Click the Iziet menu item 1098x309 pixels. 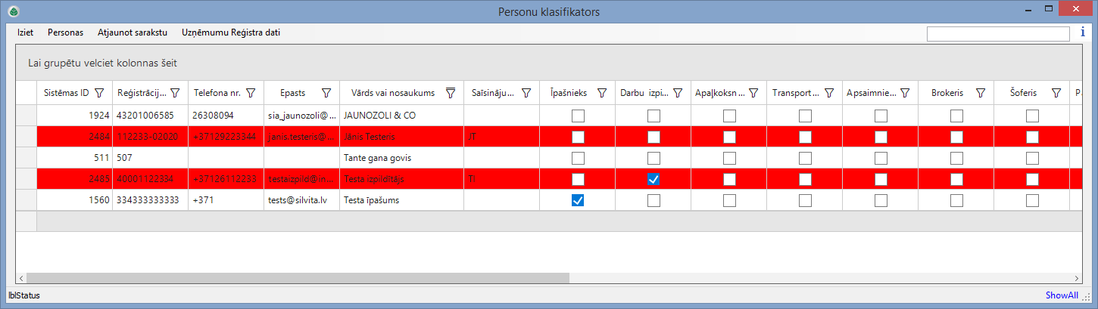(25, 33)
